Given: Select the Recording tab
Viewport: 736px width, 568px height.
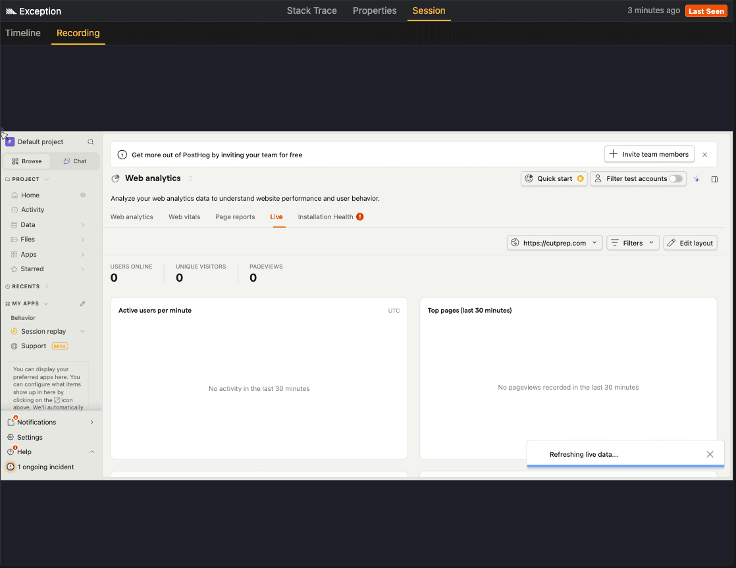Looking at the screenshot, I should coord(78,33).
